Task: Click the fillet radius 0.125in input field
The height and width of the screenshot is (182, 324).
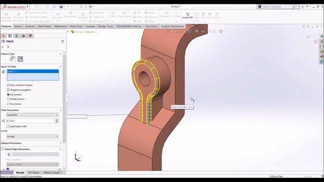Action: [x=30, y=121]
